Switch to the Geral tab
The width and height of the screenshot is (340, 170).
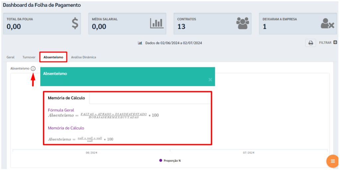(10, 57)
